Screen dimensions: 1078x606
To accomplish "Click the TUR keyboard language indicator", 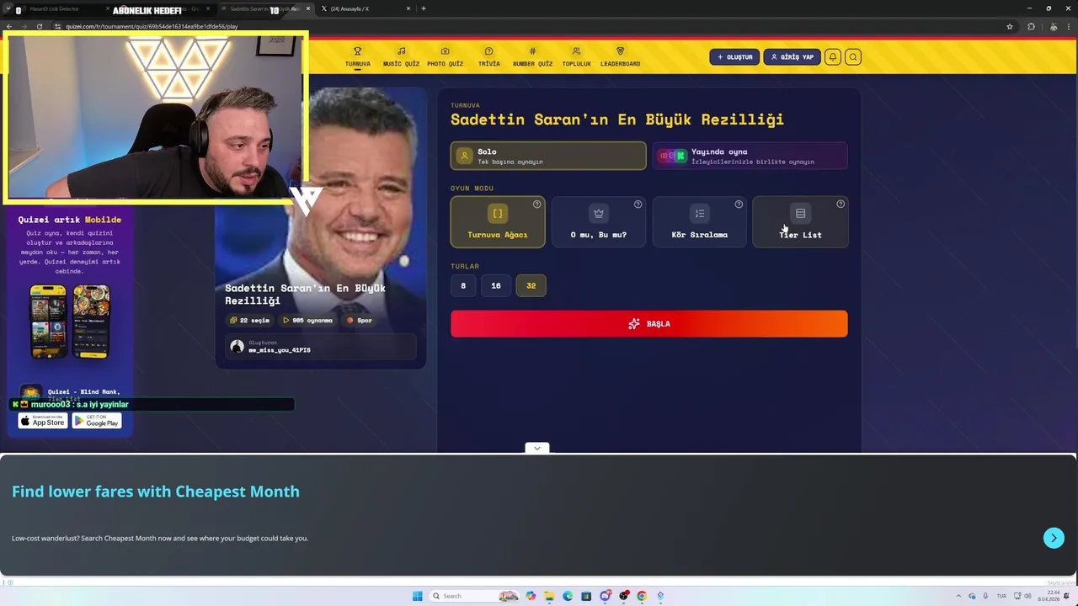I will [1001, 596].
